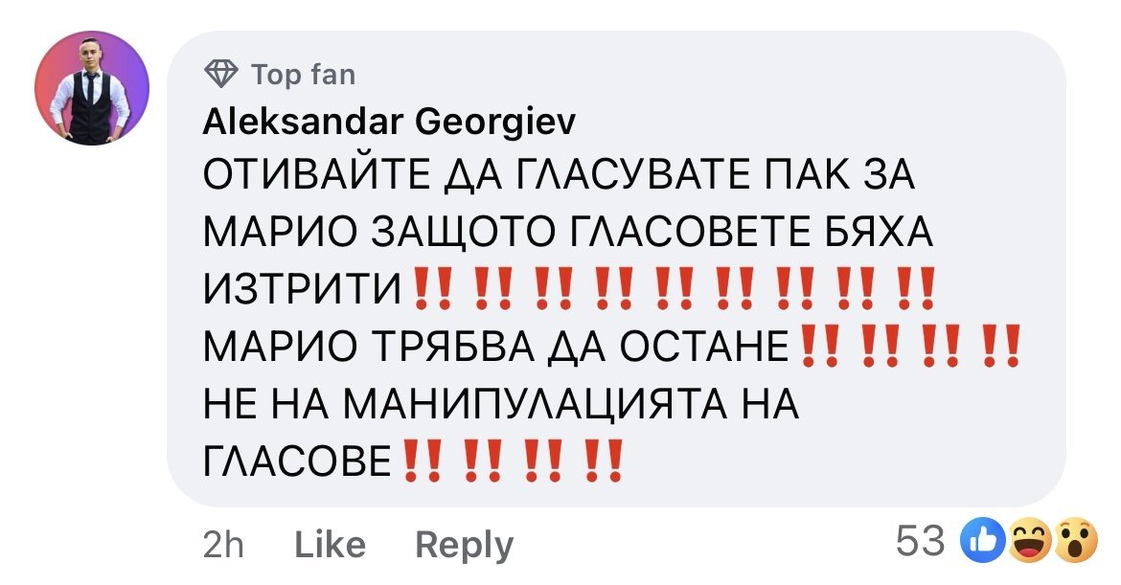This screenshot has height=585, width=1121.
Task: Click the line "НЕ НА МАНИПУЛАЦИЯТА НА"
Action: click(x=501, y=407)
